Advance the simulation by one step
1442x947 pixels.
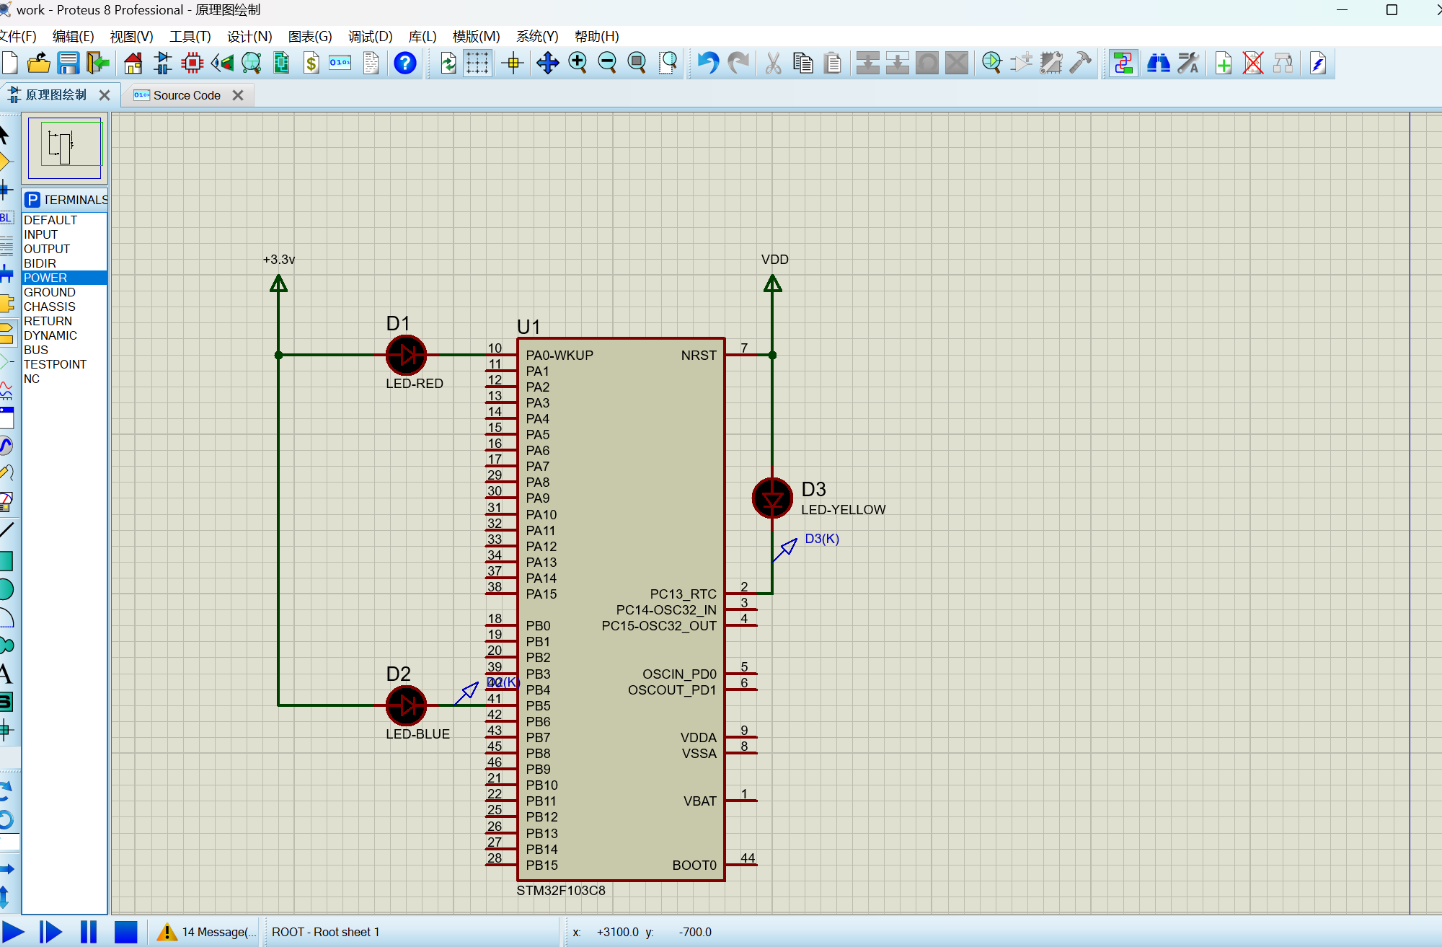50,932
